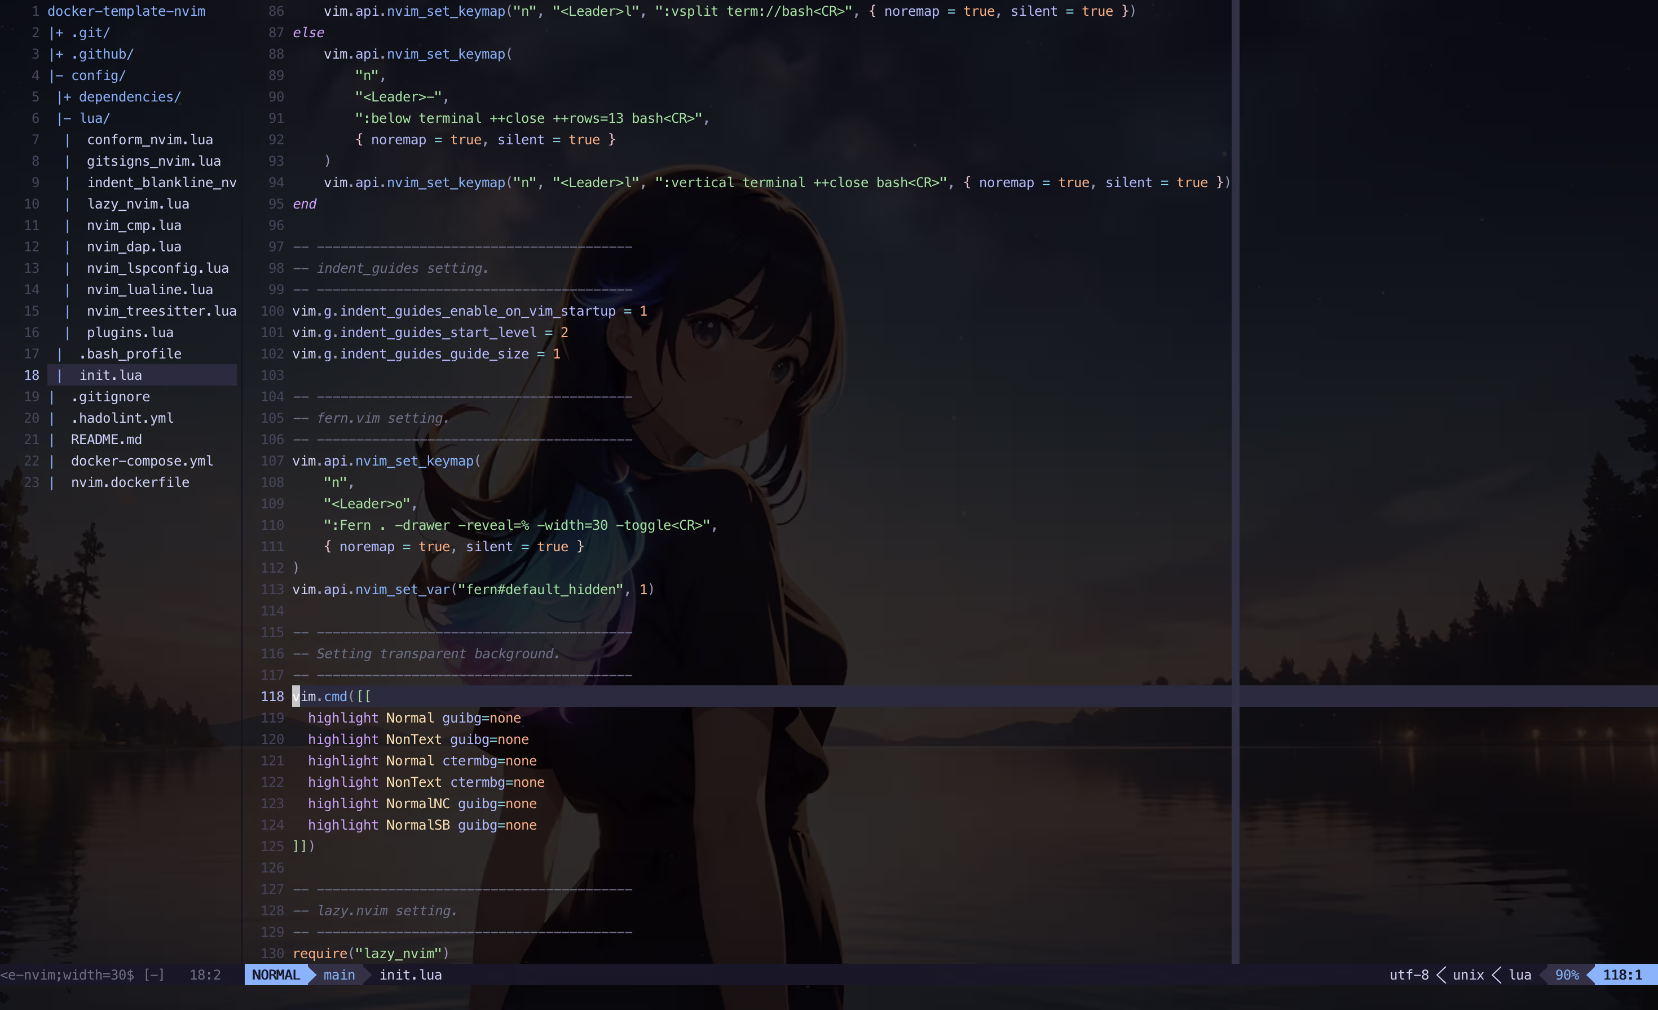
Task: Click highlight NormalSB guibg=none line
Action: [422, 825]
